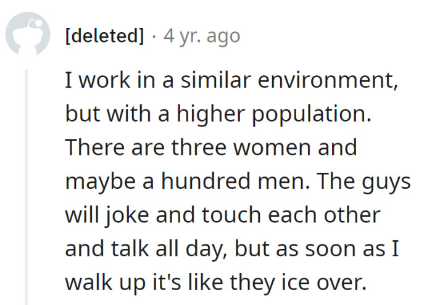The width and height of the screenshot is (432, 305).
Task: Click the line "I work in a similar environment,"
Action: [x=231, y=81]
